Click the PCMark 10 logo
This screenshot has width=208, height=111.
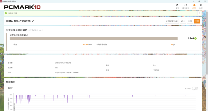[22, 7]
